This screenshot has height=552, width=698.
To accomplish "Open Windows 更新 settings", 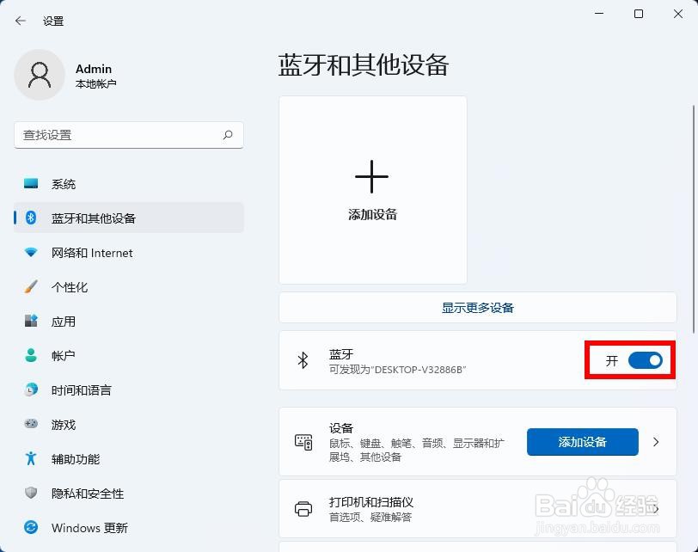I will 129,528.
